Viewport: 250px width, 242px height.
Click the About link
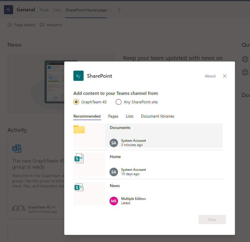click(210, 76)
